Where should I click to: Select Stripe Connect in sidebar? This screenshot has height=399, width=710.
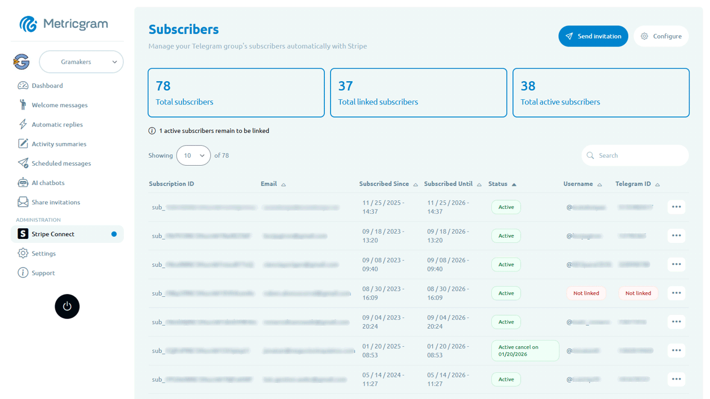[67, 234]
